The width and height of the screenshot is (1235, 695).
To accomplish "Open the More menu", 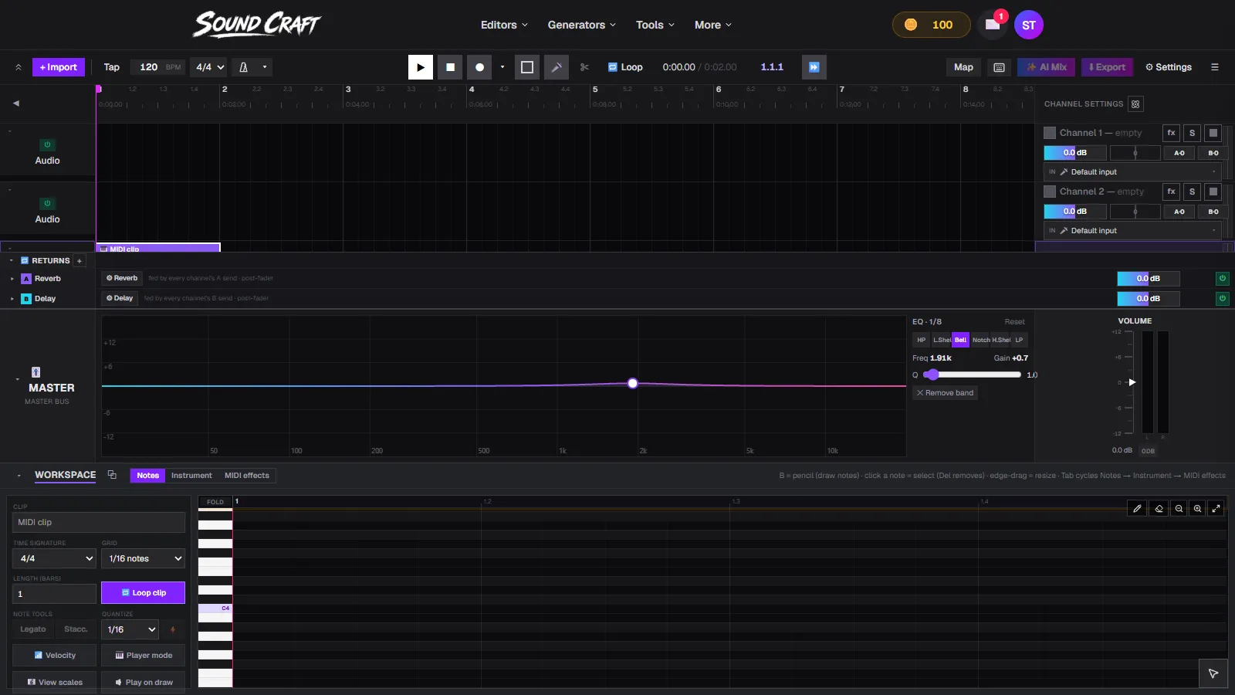I will click(x=712, y=25).
